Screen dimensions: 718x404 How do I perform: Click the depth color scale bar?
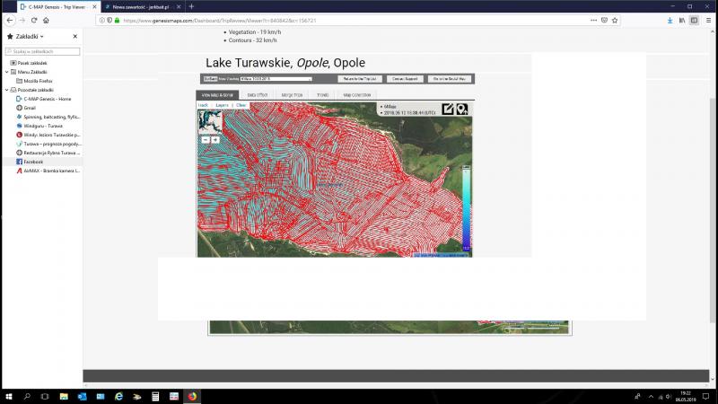coord(466,206)
